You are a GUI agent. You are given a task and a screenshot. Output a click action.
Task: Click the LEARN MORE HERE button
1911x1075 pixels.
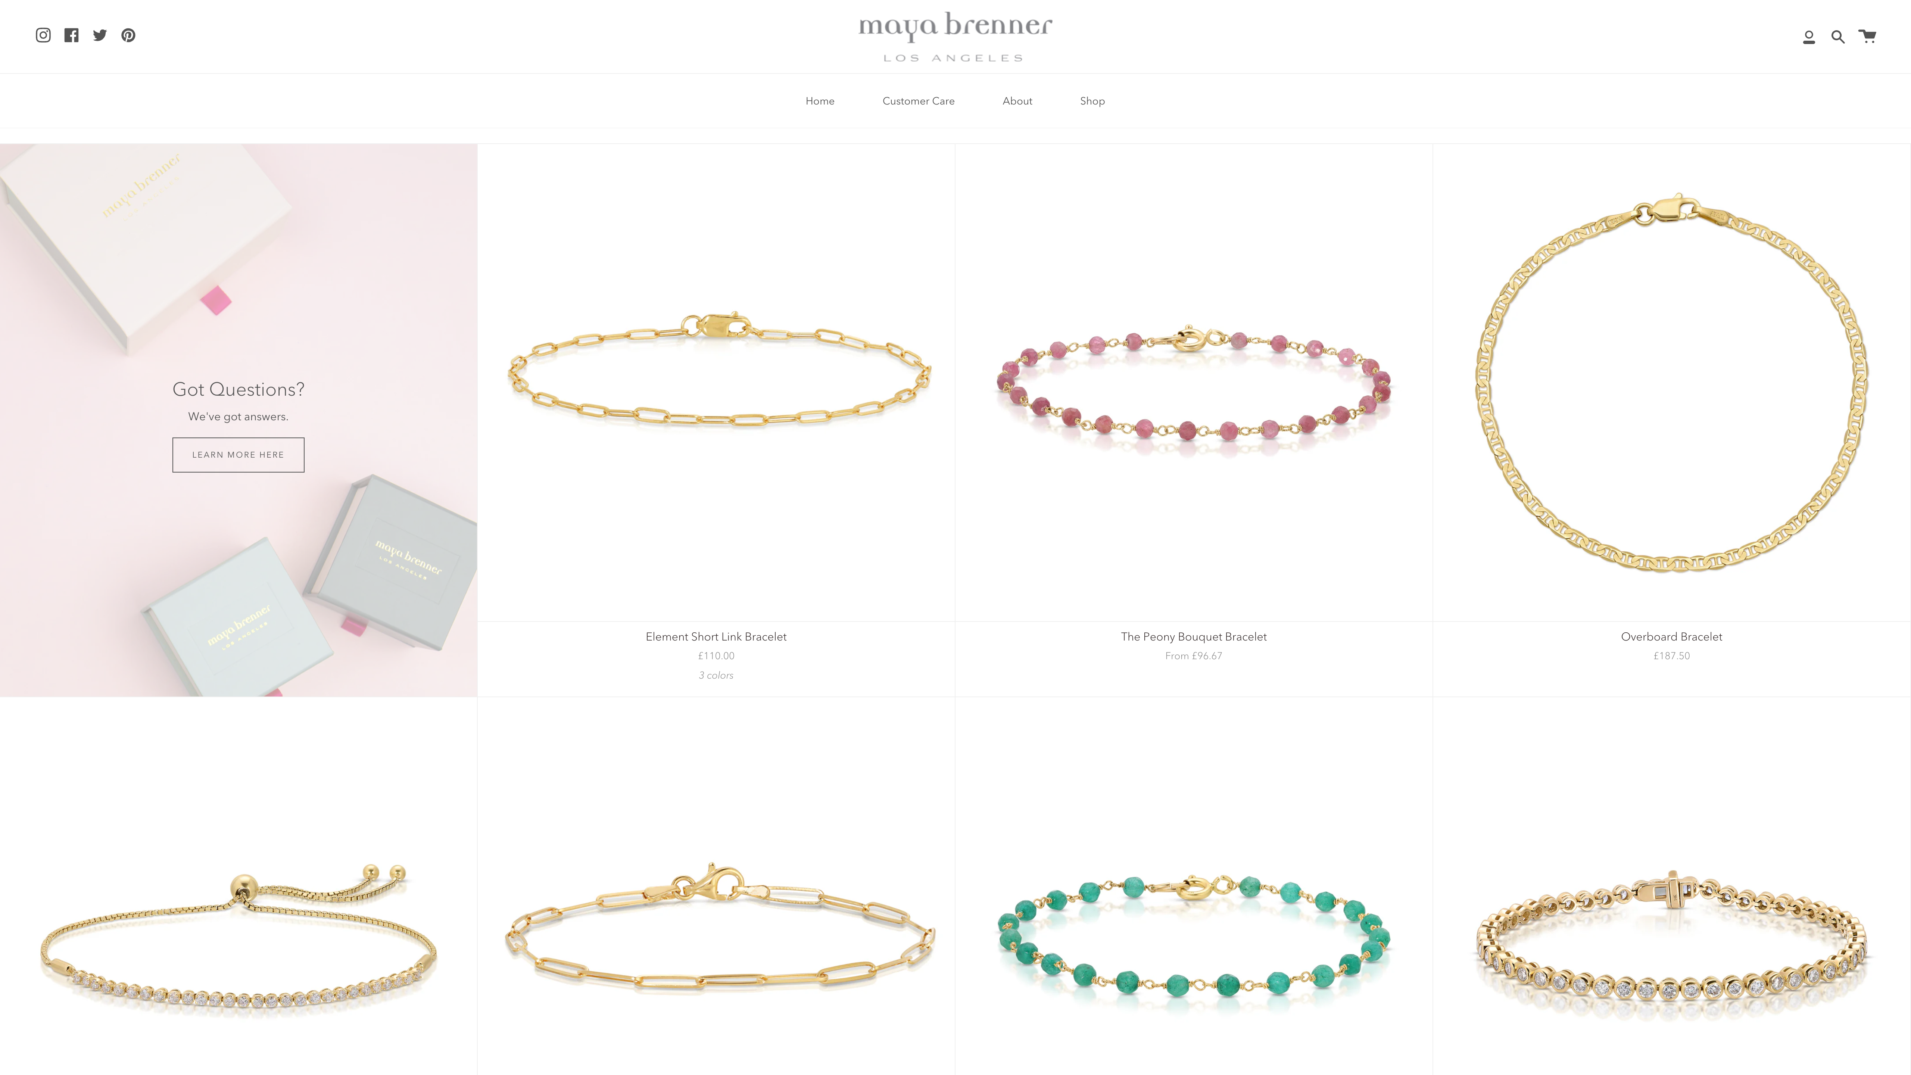[x=238, y=455]
